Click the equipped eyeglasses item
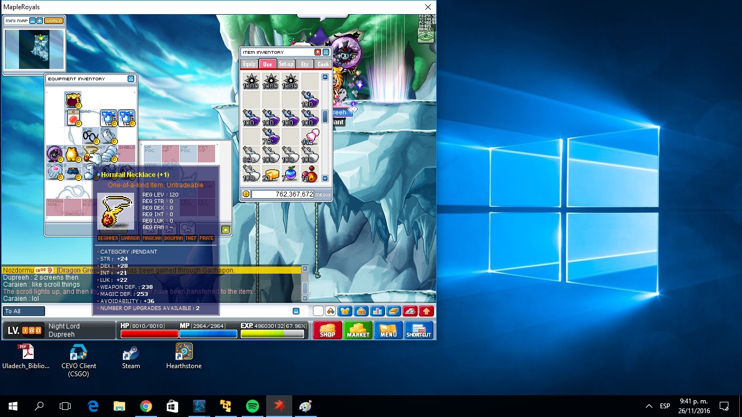 point(91,136)
